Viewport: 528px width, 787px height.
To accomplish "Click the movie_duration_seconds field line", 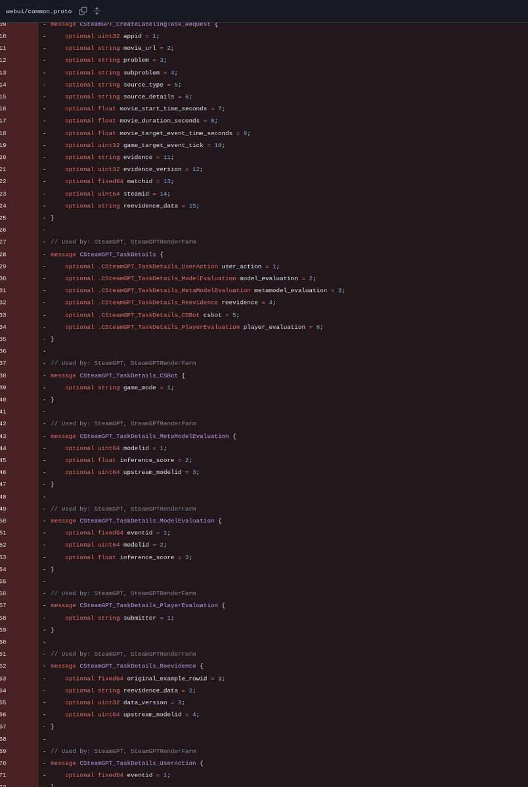I will 141,121.
